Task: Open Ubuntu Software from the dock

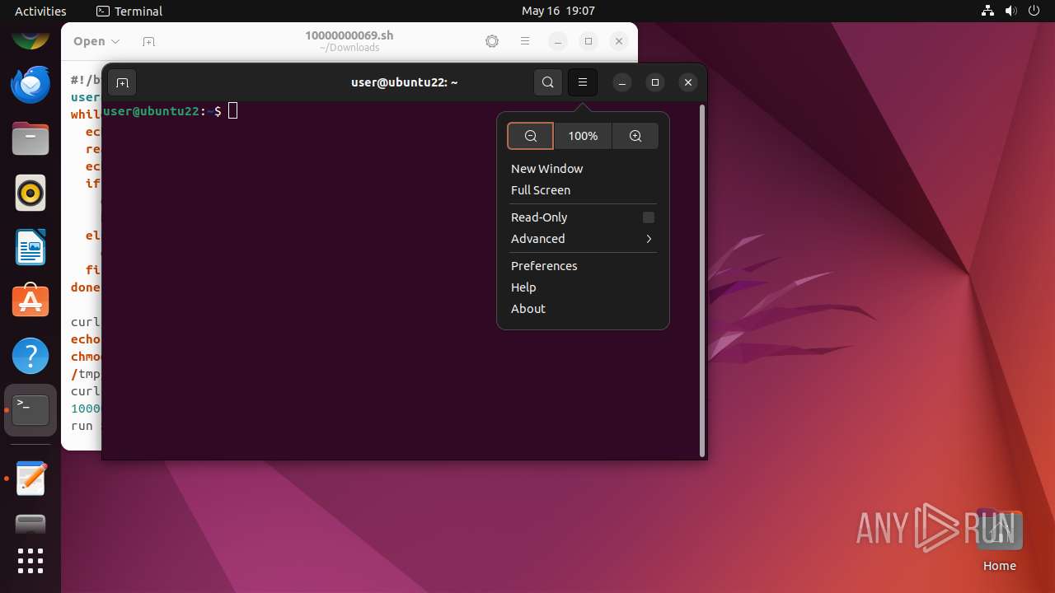Action: pos(30,302)
